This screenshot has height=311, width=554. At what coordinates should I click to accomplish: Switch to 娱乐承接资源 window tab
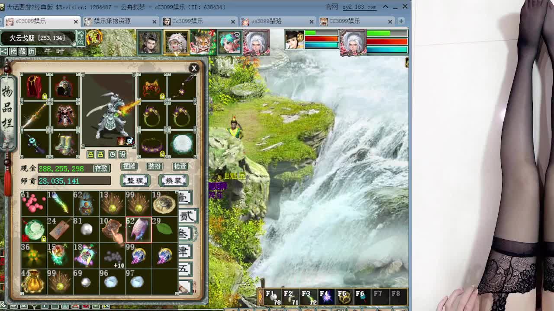[x=120, y=21]
